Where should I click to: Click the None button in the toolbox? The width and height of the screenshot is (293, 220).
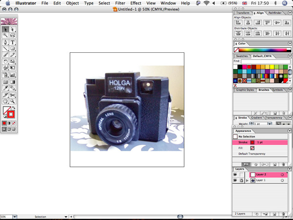(14, 123)
